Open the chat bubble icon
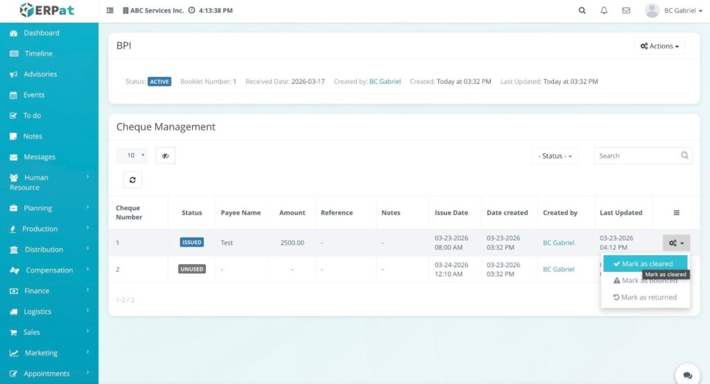The image size is (710, 384). 687,375
